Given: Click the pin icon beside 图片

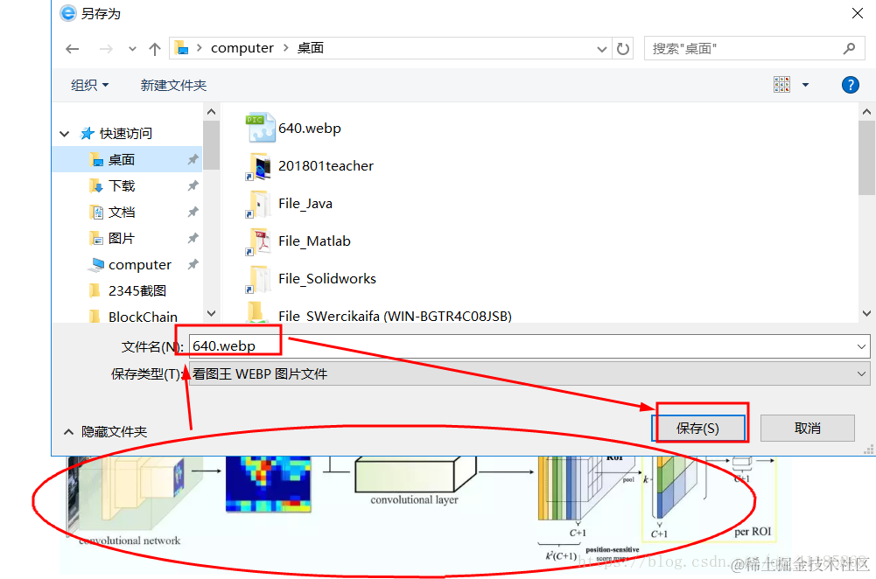Looking at the screenshot, I should (x=193, y=238).
